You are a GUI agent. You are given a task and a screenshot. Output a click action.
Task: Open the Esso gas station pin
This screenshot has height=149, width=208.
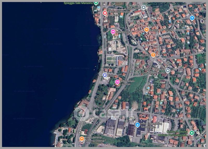click(105, 76)
